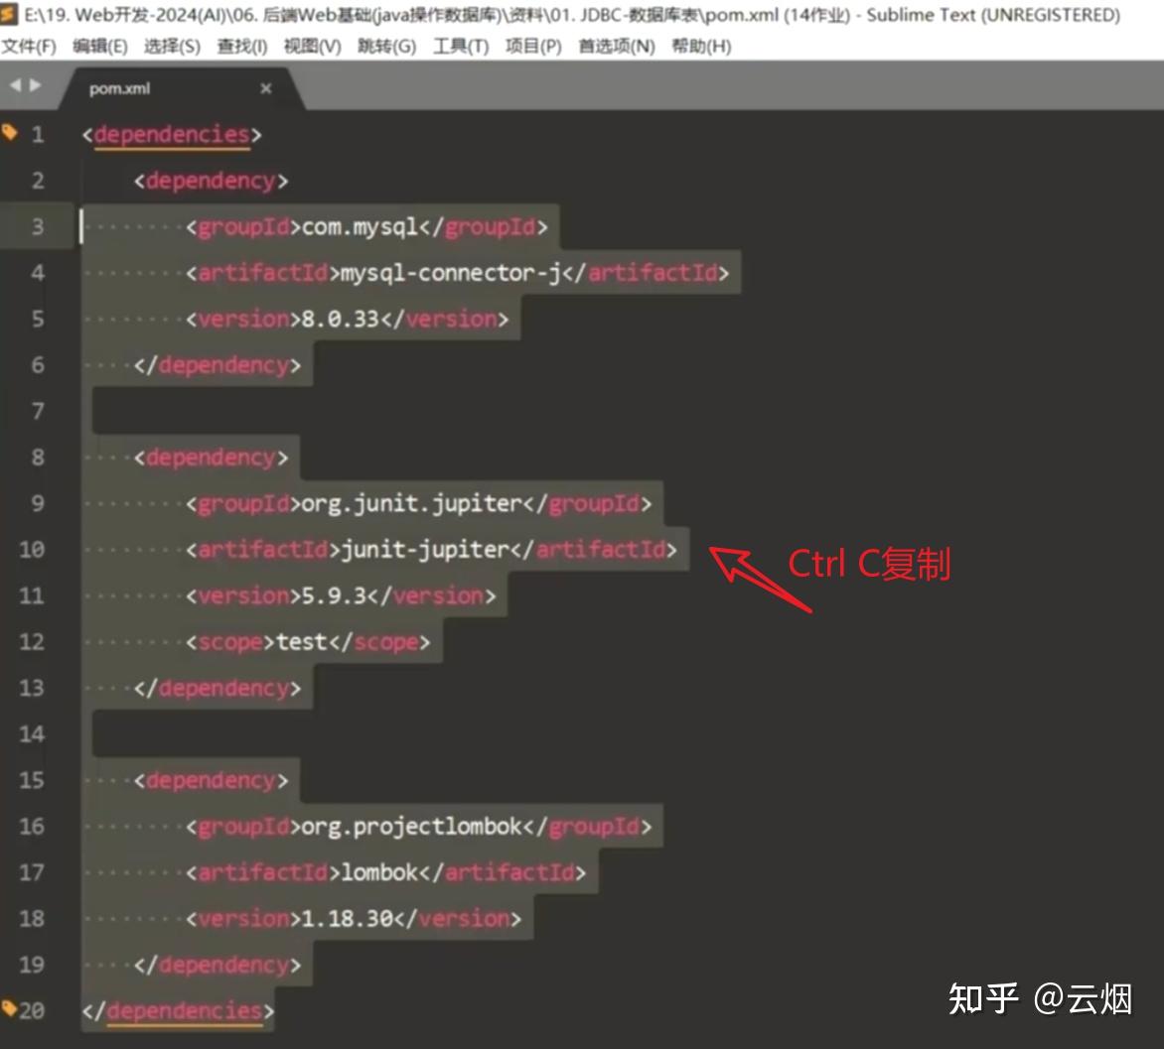The width and height of the screenshot is (1164, 1049).
Task: Open the 项目(P) menu
Action: point(533,46)
